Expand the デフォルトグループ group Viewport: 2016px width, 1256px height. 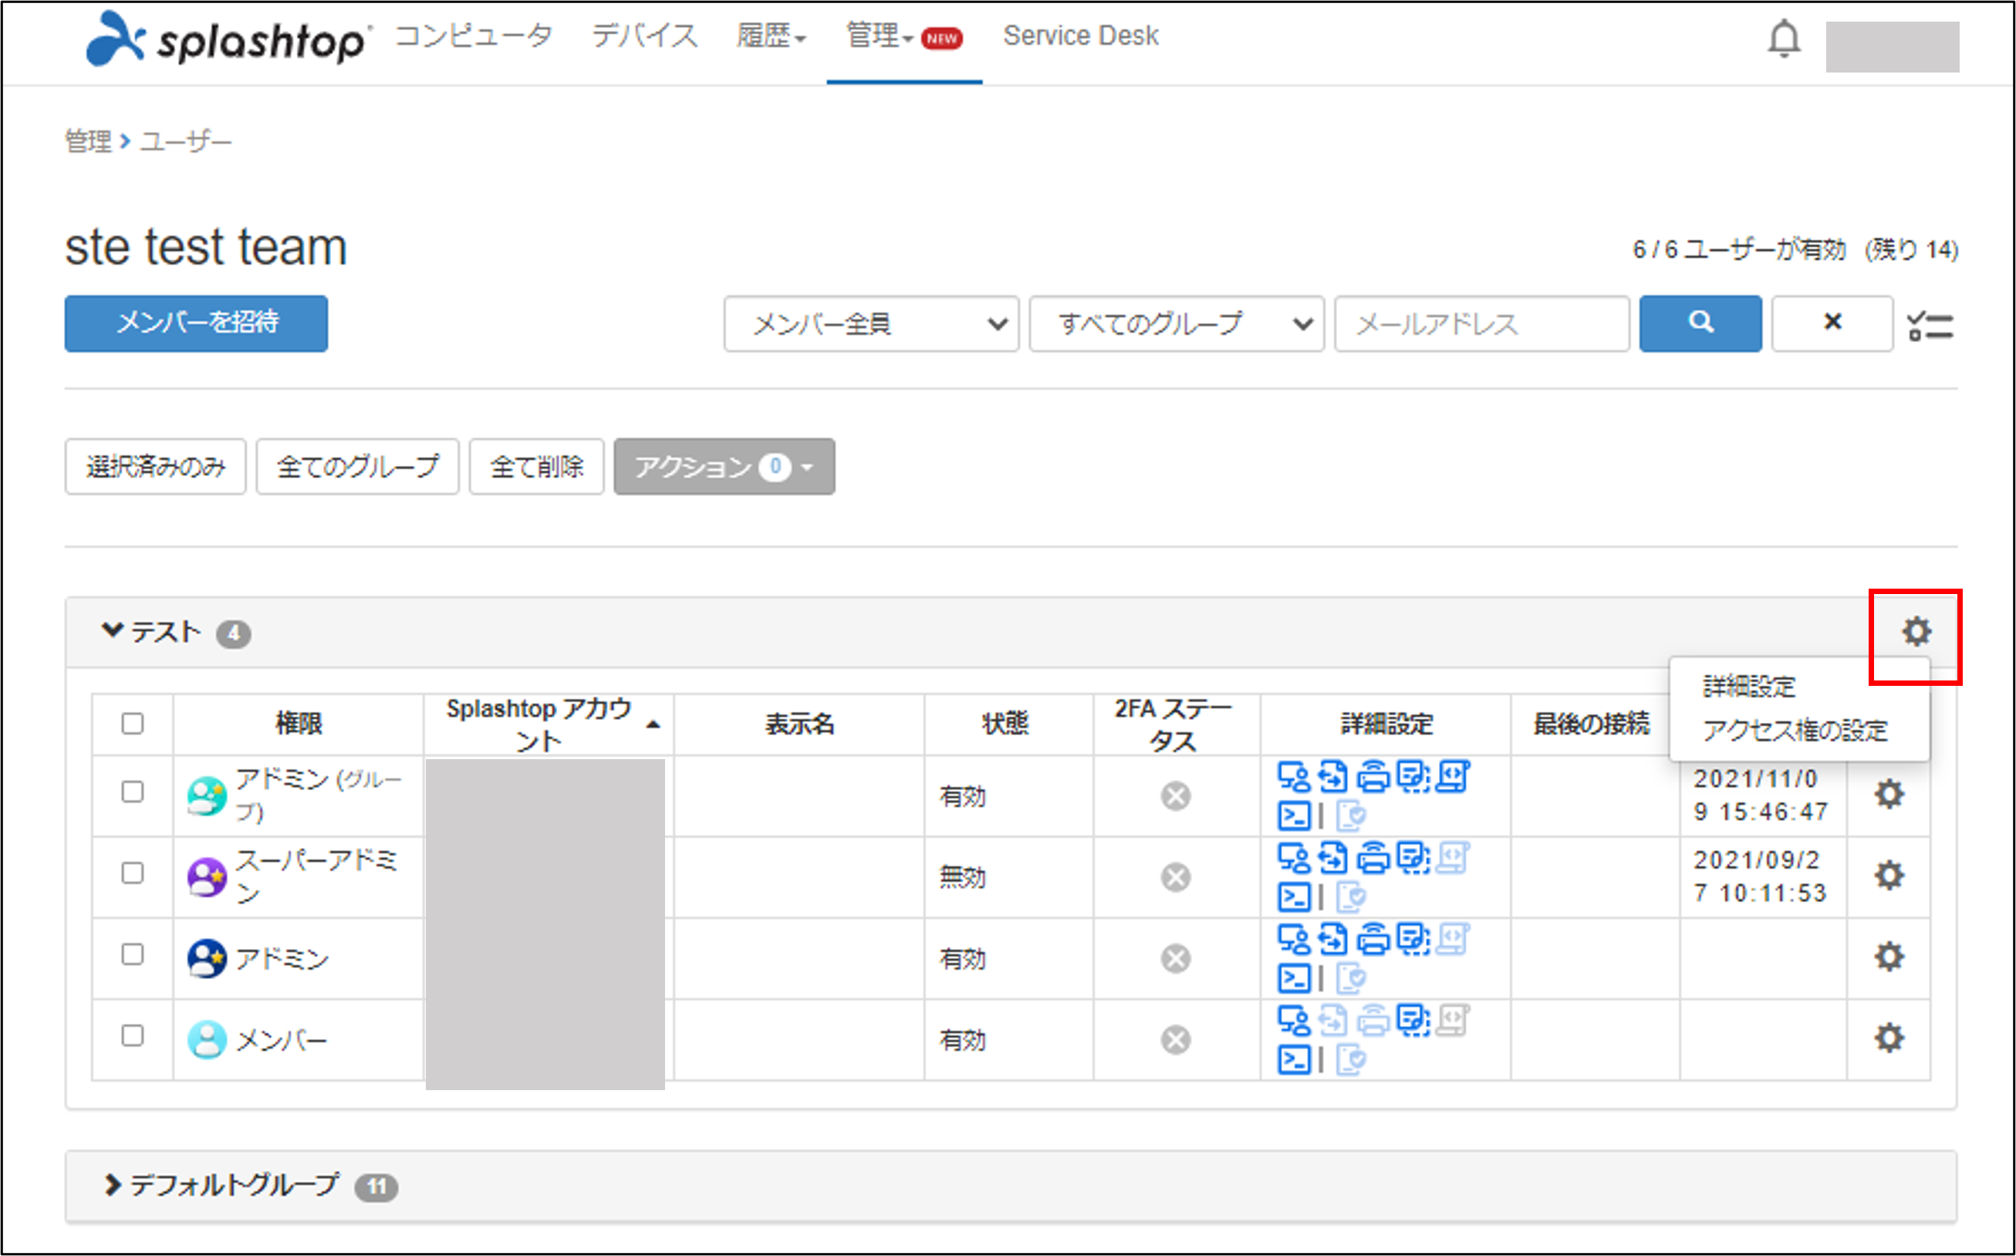(x=112, y=1184)
